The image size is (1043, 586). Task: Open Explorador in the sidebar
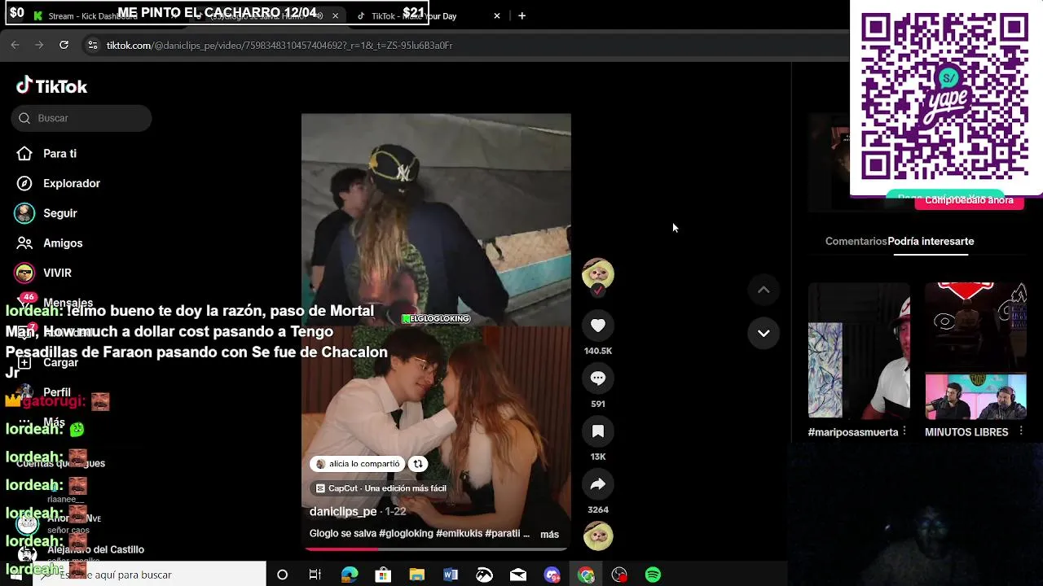click(x=72, y=184)
